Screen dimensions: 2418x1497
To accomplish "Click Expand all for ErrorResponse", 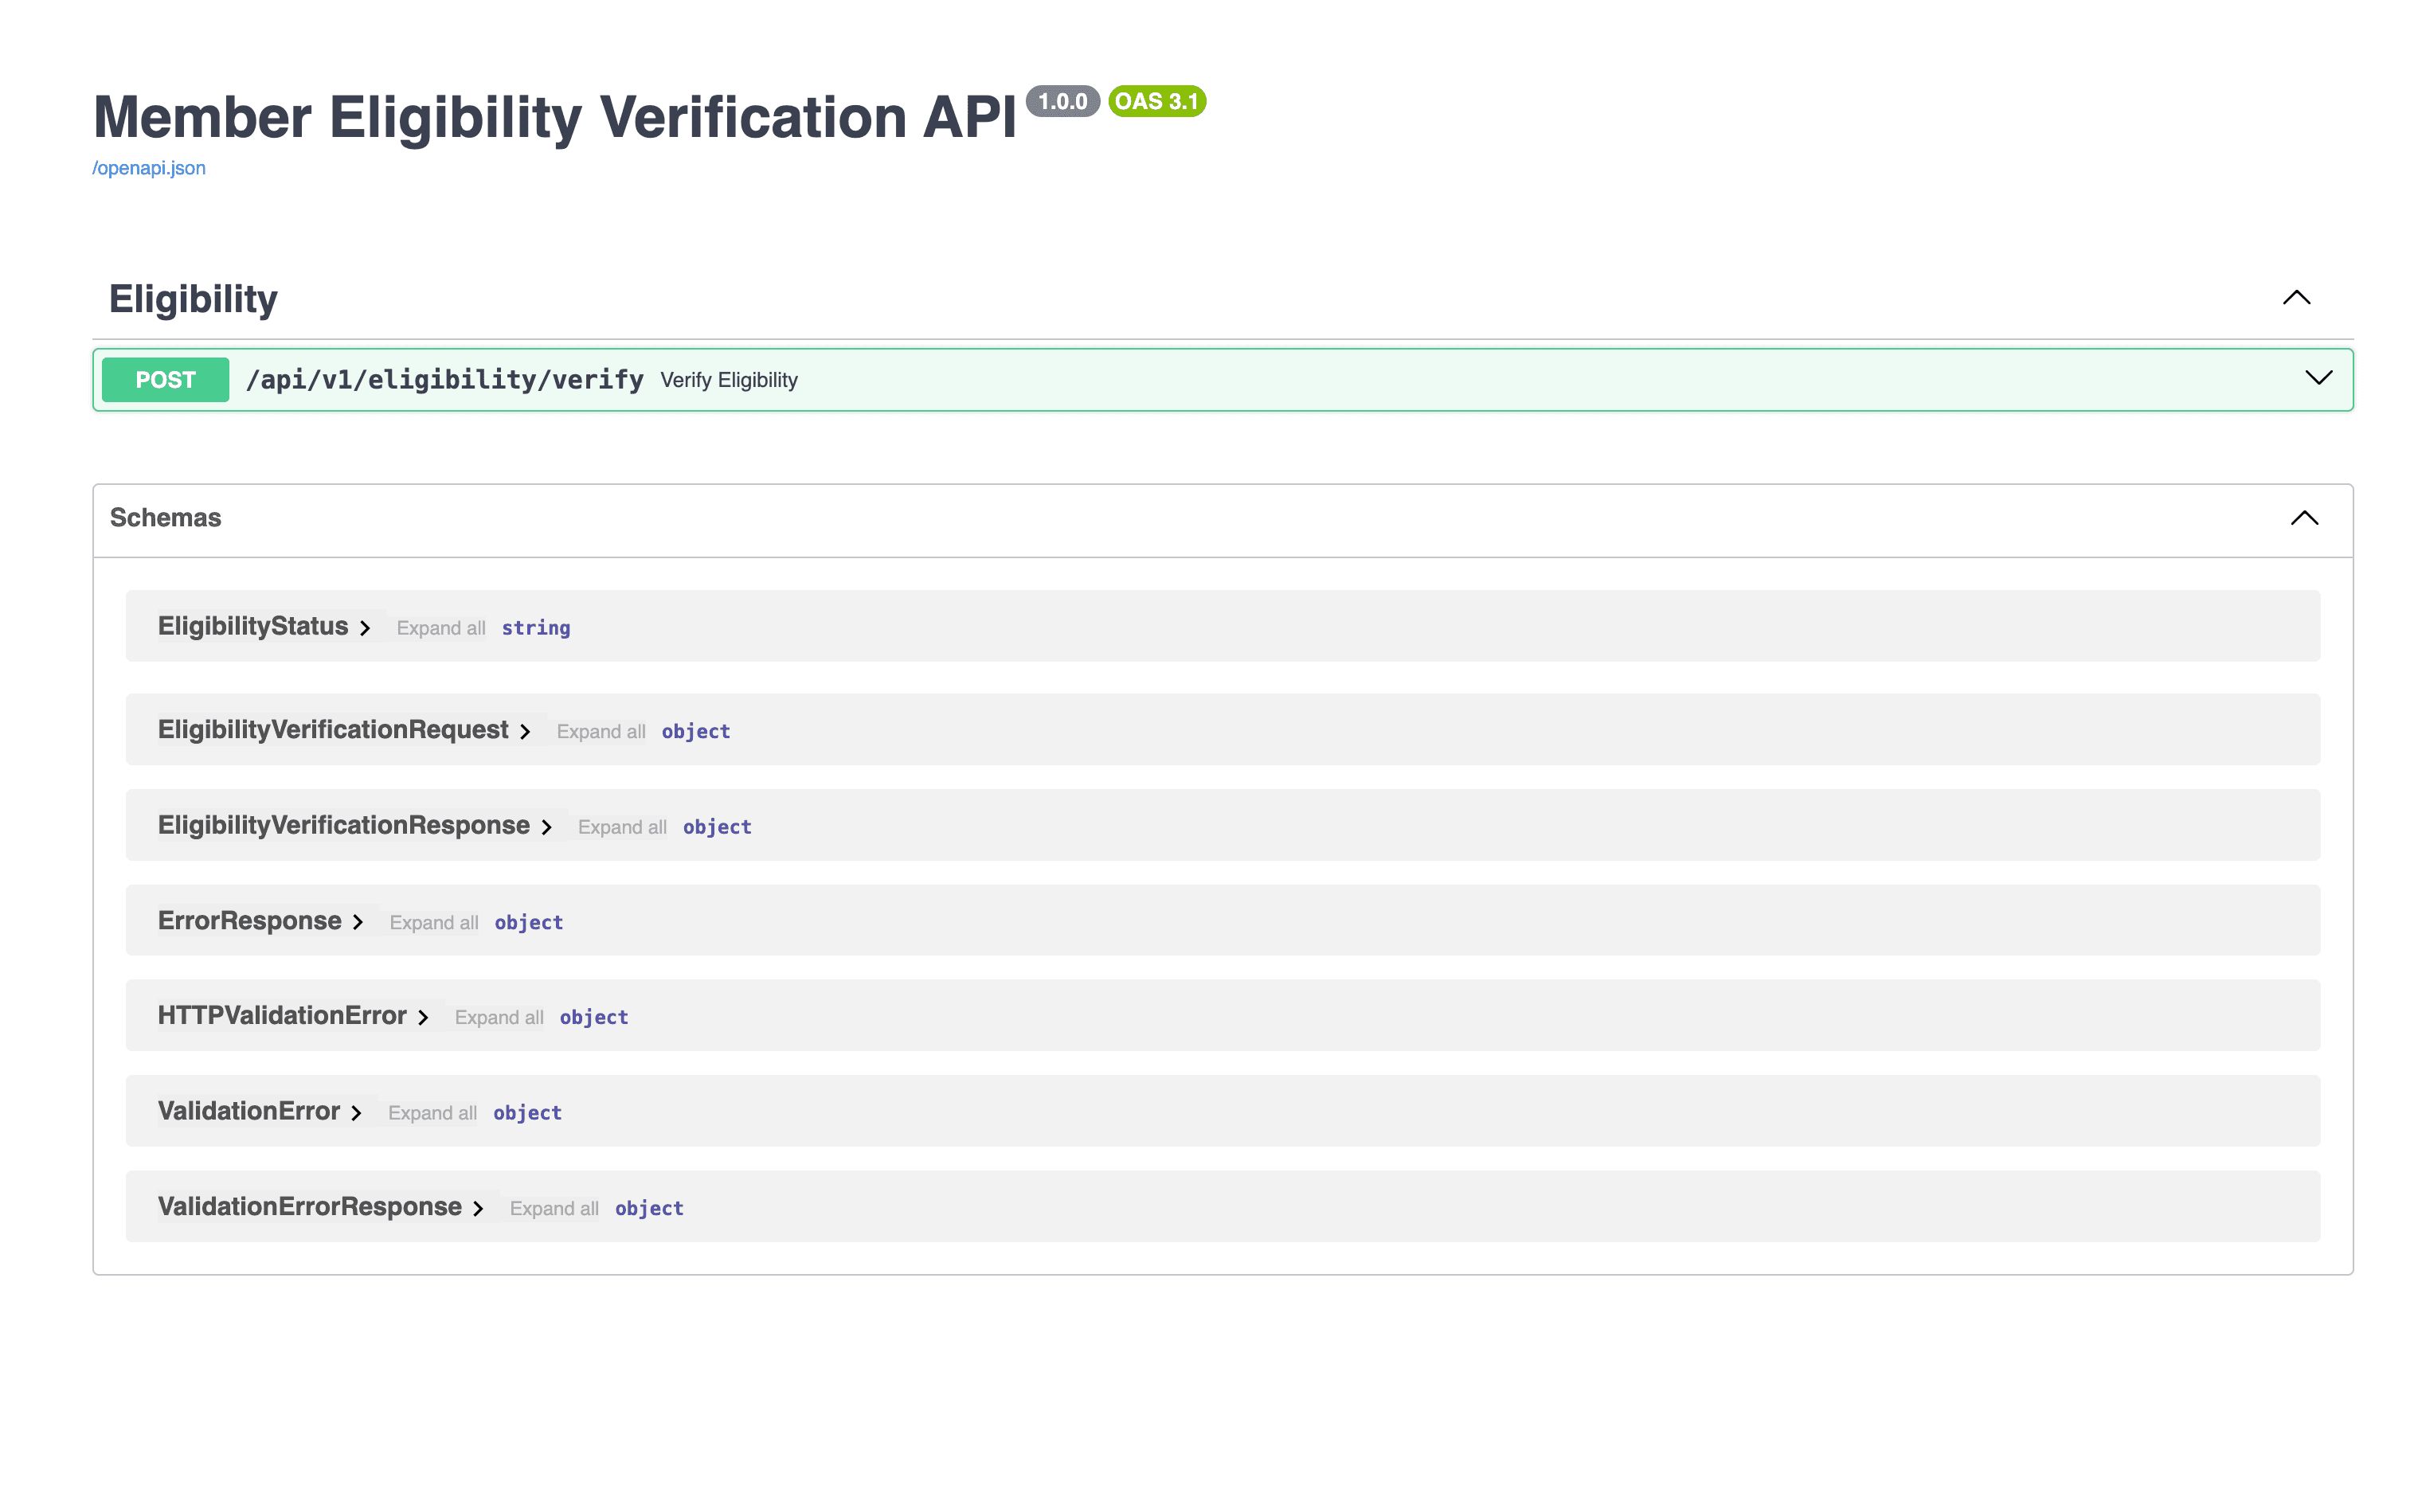I will click(x=434, y=923).
